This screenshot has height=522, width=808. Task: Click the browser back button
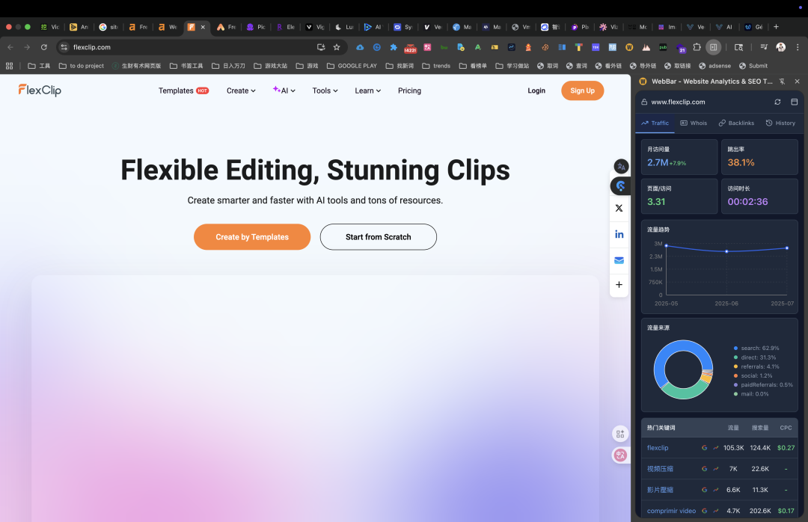point(10,47)
